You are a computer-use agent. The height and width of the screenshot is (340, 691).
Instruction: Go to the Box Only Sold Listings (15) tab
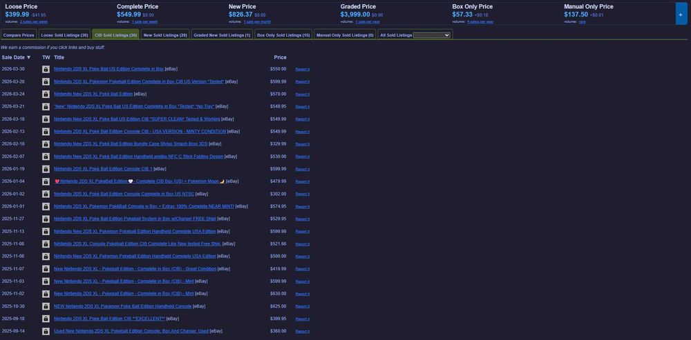click(283, 35)
